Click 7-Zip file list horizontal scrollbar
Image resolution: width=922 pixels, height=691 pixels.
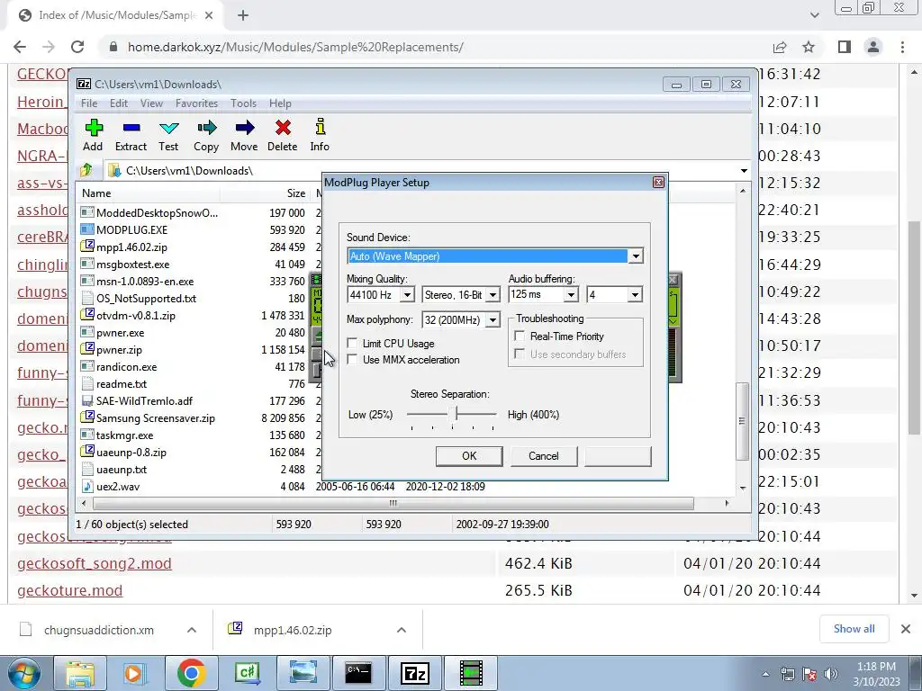393,503
